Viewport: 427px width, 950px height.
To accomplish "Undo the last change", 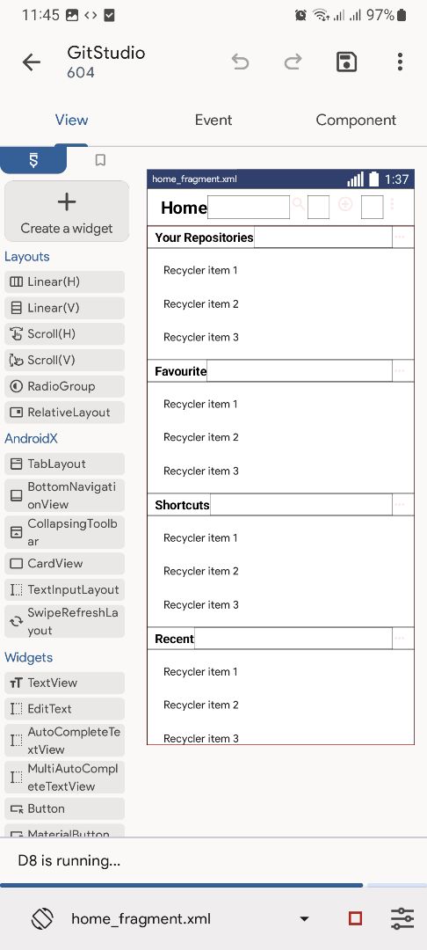I will click(x=240, y=62).
